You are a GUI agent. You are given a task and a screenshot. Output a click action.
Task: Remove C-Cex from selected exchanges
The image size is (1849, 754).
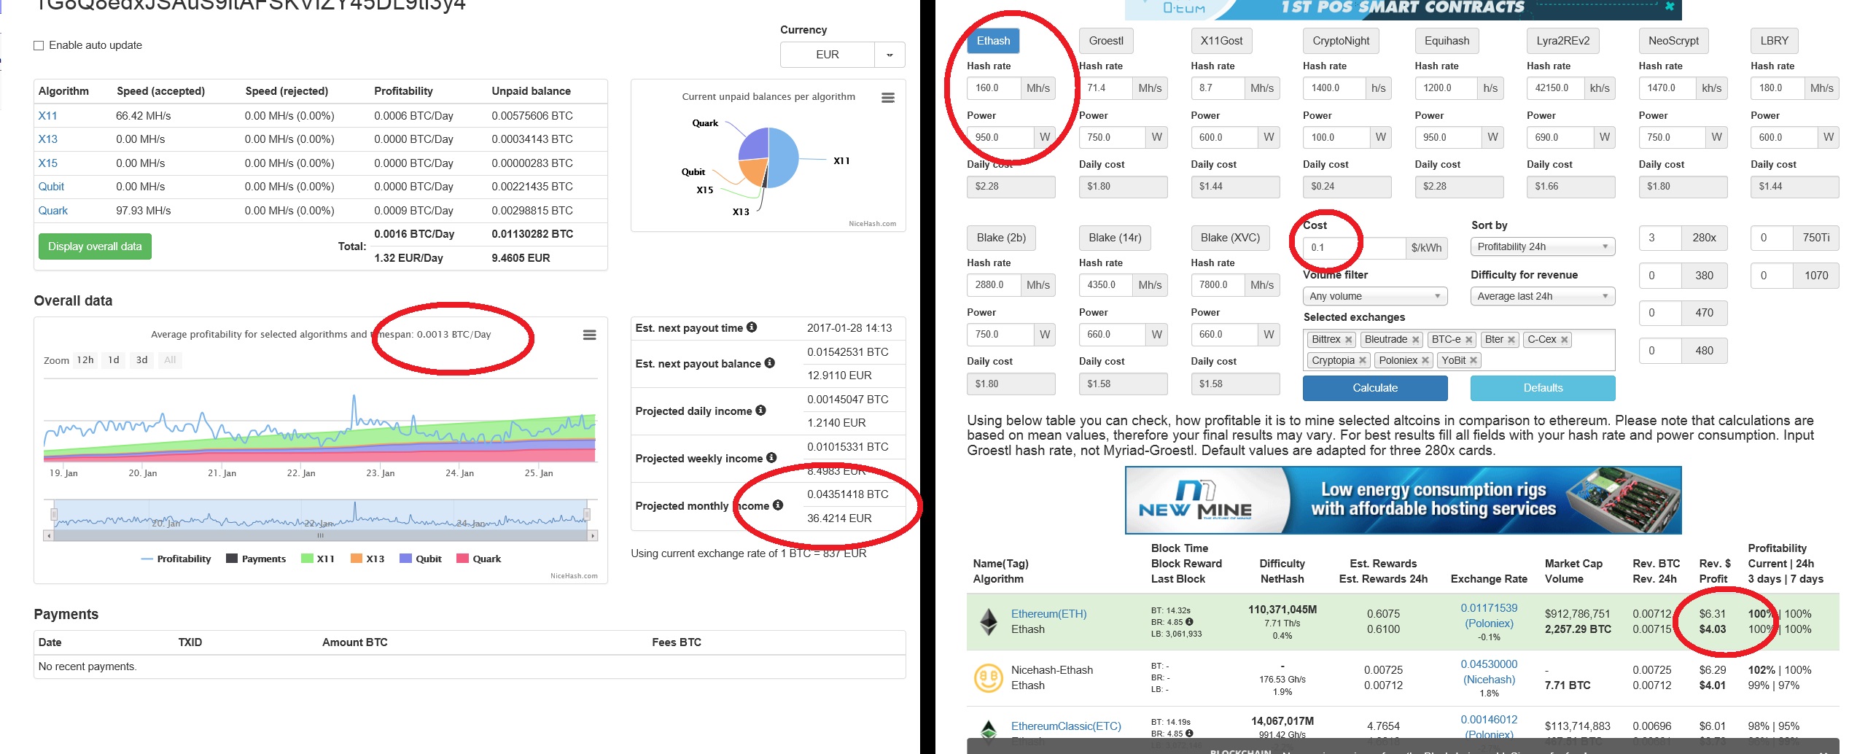click(x=1564, y=340)
